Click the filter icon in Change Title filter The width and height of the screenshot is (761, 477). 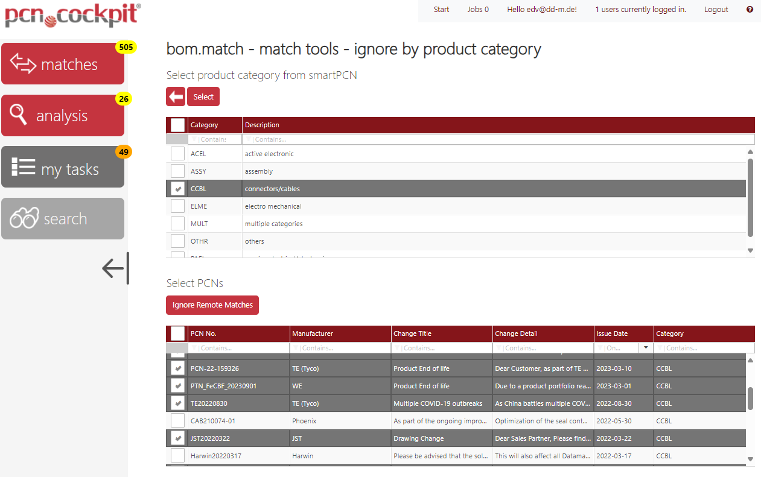[x=398, y=348]
